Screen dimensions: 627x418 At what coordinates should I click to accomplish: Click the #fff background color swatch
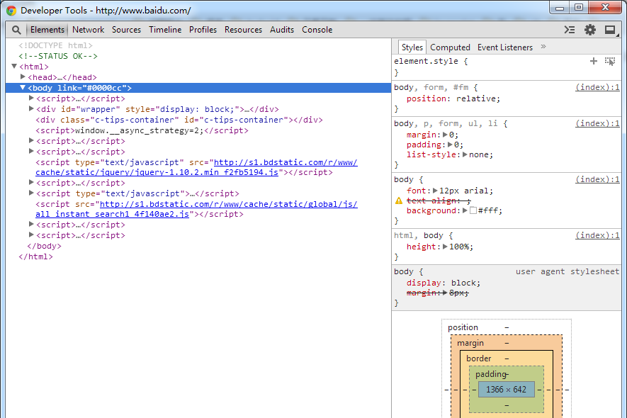tap(473, 210)
